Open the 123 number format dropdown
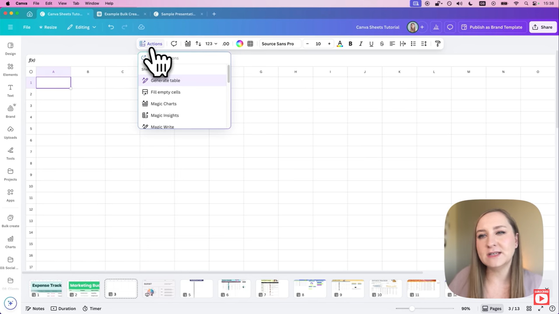Viewport: 559px width, 314px height. 211,44
